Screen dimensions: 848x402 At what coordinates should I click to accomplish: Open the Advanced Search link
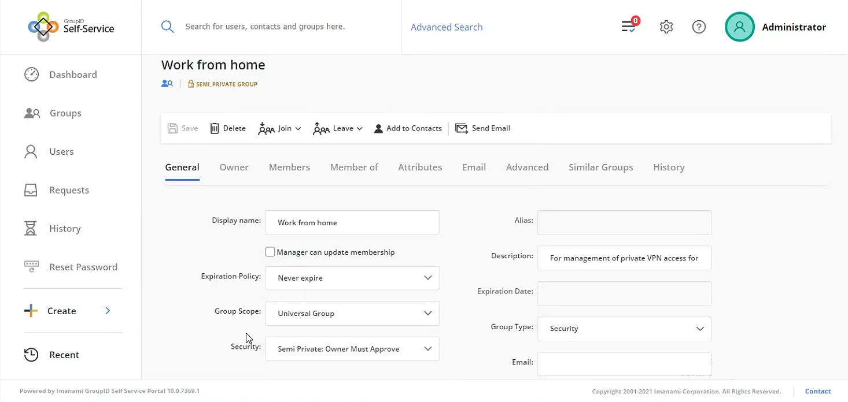point(447,27)
